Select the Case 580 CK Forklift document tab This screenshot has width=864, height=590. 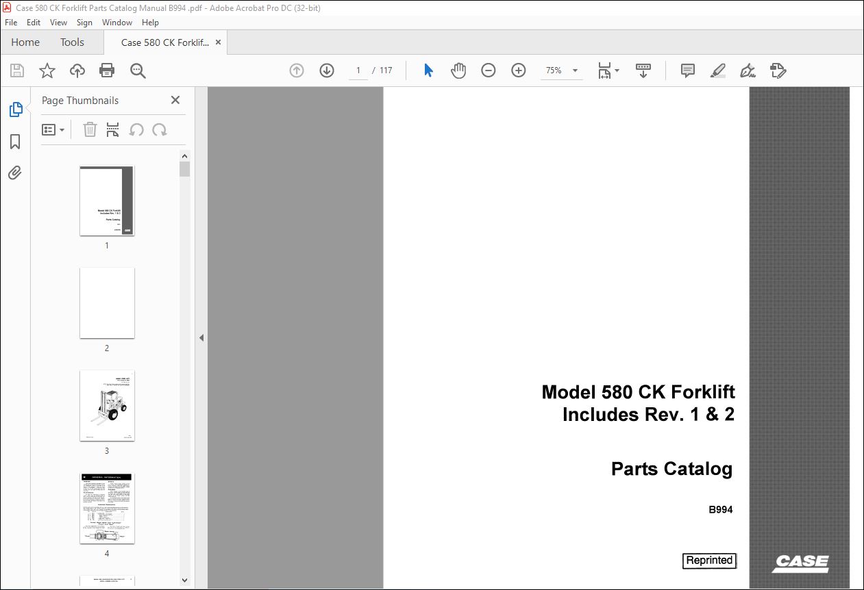[x=164, y=42]
